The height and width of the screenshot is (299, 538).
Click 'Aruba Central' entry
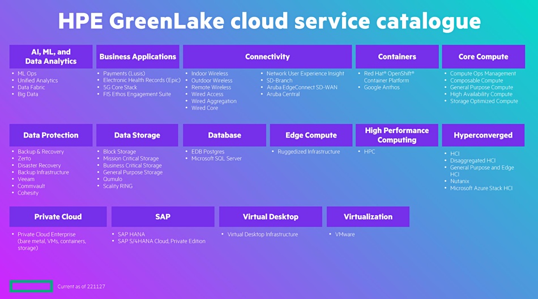pos(283,94)
